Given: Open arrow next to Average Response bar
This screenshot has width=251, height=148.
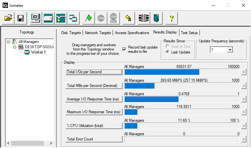Looking at the screenshot, I should tap(244, 99).
